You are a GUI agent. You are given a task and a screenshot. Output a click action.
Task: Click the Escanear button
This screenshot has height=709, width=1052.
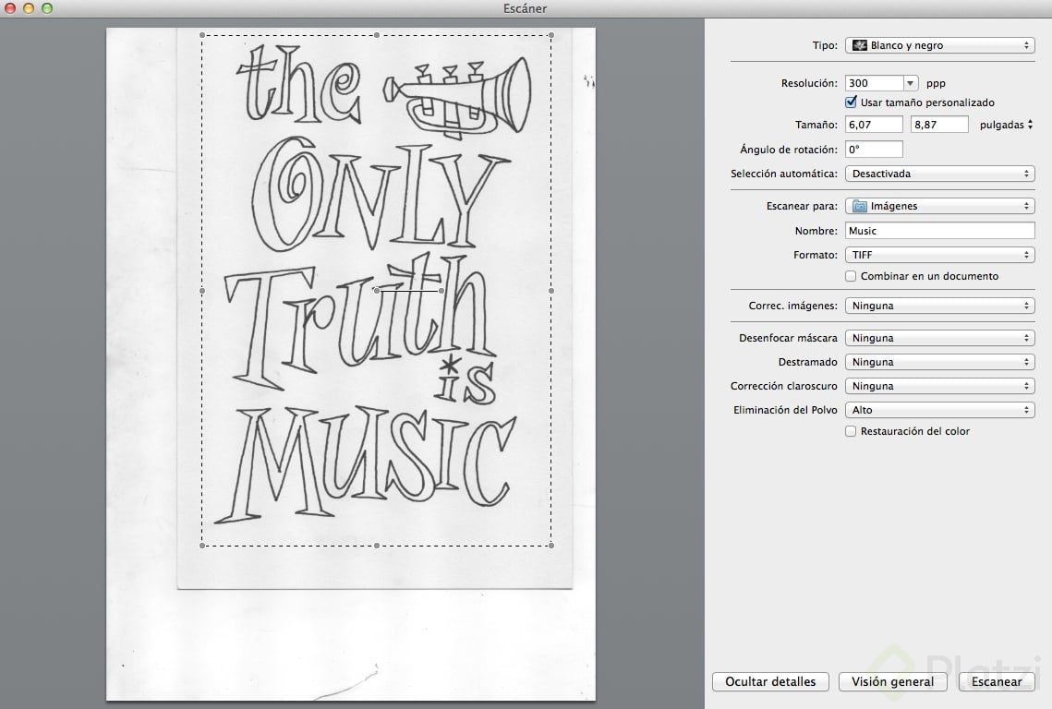[997, 681]
